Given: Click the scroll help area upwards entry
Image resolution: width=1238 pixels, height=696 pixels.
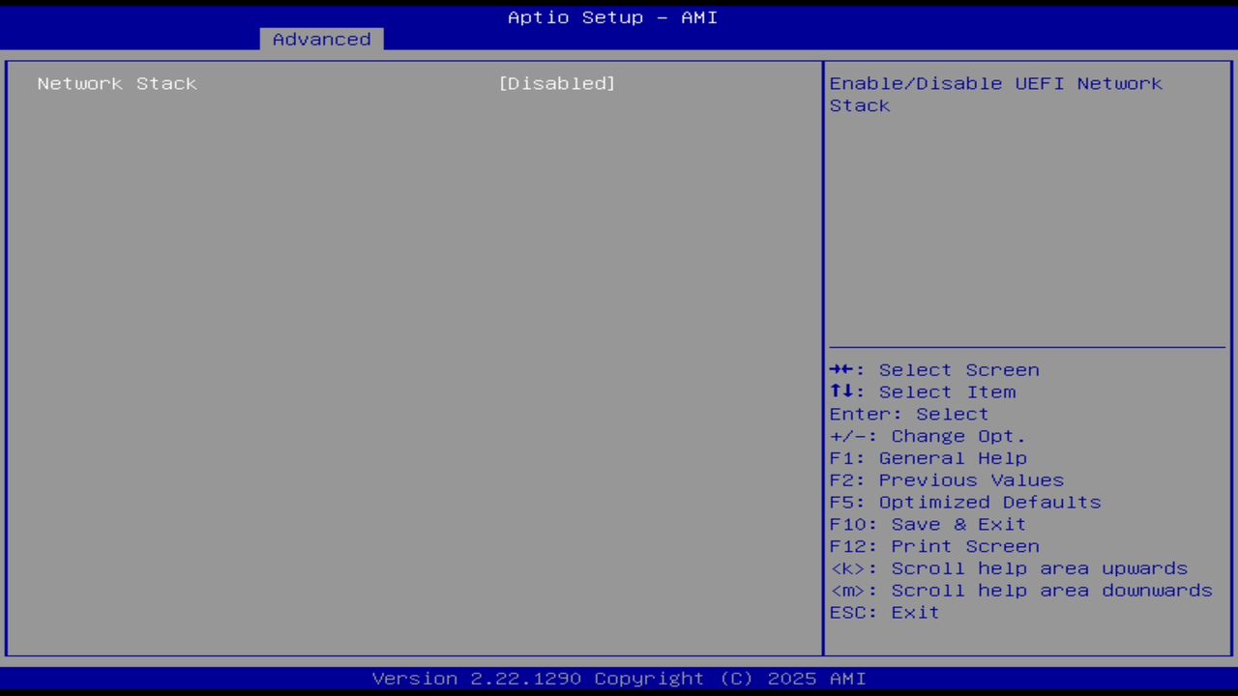Looking at the screenshot, I should pos(1009,568).
